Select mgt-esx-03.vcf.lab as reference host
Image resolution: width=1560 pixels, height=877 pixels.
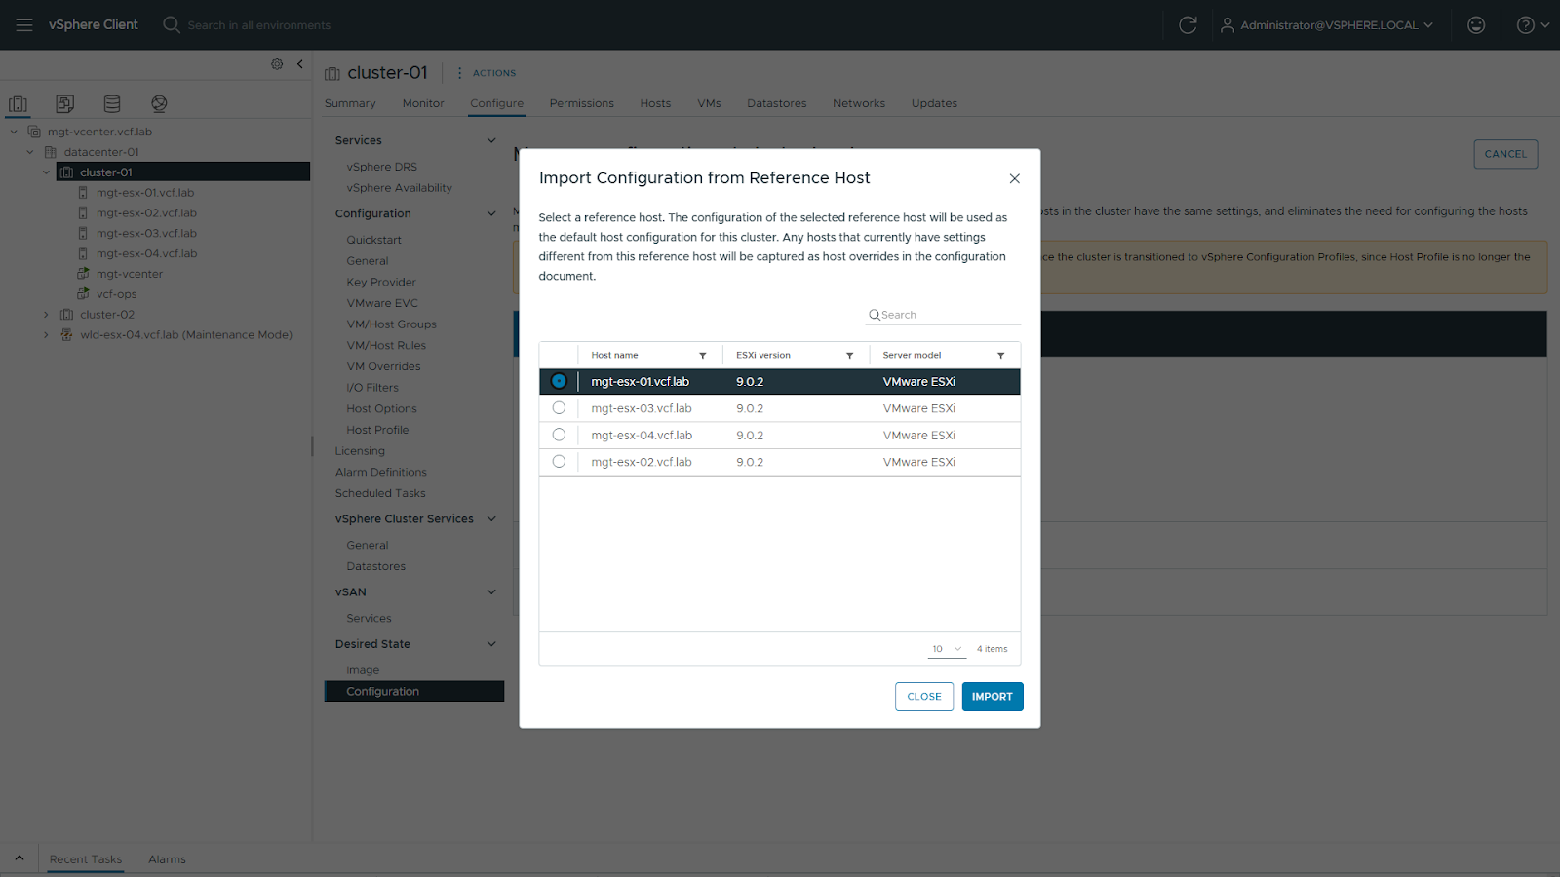pyautogui.click(x=559, y=408)
